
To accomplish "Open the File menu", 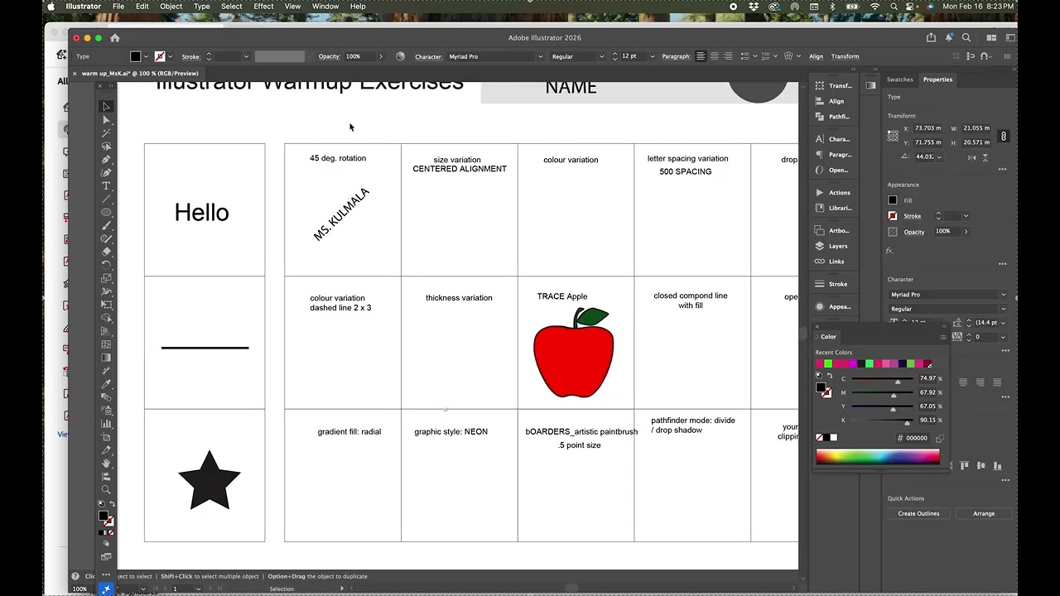I will pyautogui.click(x=118, y=7).
